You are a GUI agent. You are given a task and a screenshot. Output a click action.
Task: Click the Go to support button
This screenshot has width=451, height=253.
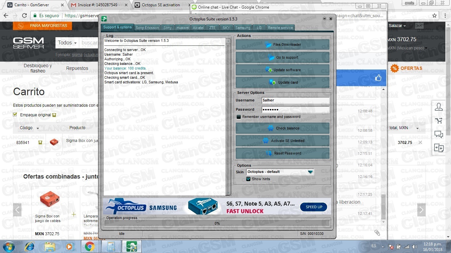pyautogui.click(x=283, y=57)
